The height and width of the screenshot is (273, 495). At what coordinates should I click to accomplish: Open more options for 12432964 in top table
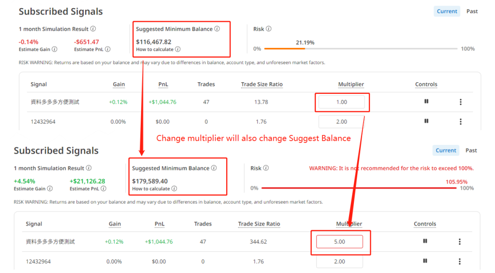pyautogui.click(x=461, y=121)
